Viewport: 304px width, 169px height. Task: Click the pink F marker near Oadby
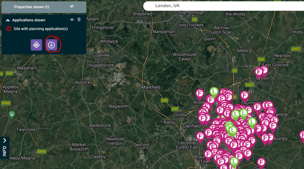point(261,163)
